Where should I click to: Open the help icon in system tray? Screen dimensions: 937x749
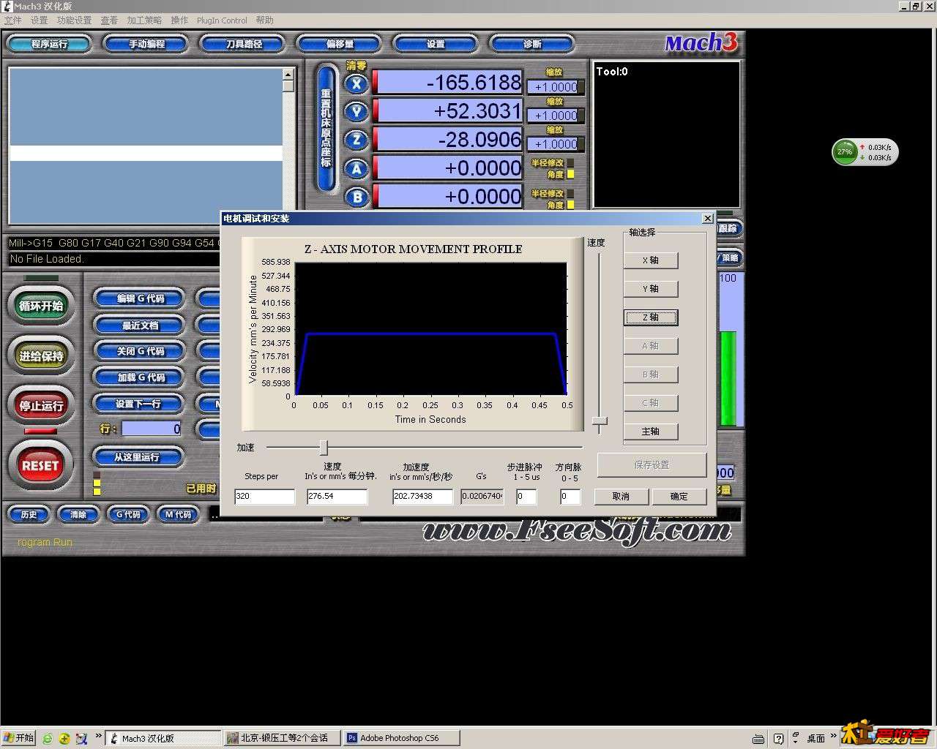[778, 739]
